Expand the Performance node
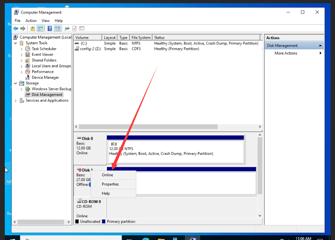 point(21,72)
